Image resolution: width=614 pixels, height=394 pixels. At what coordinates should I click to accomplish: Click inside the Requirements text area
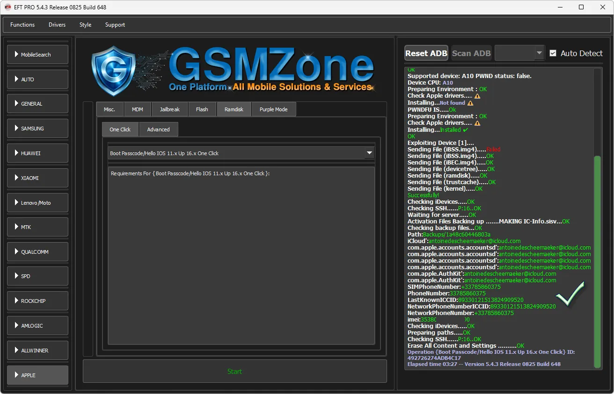pyautogui.click(x=241, y=257)
